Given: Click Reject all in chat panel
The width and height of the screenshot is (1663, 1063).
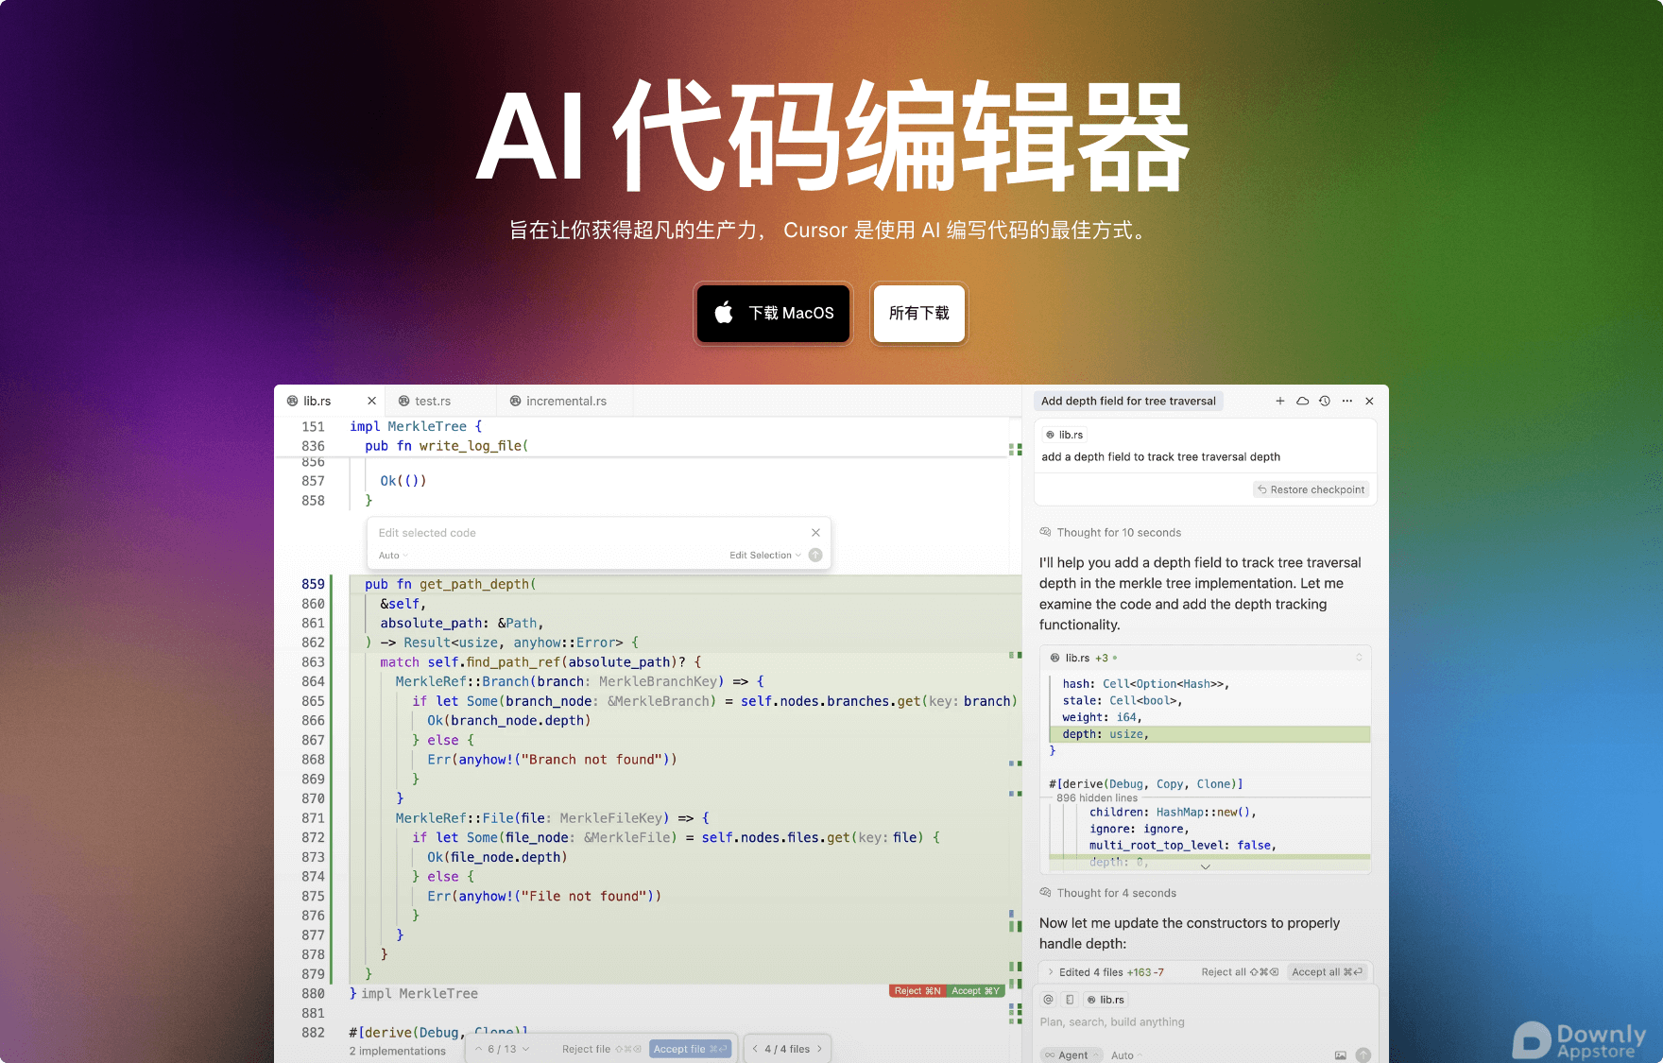Looking at the screenshot, I should [1240, 972].
